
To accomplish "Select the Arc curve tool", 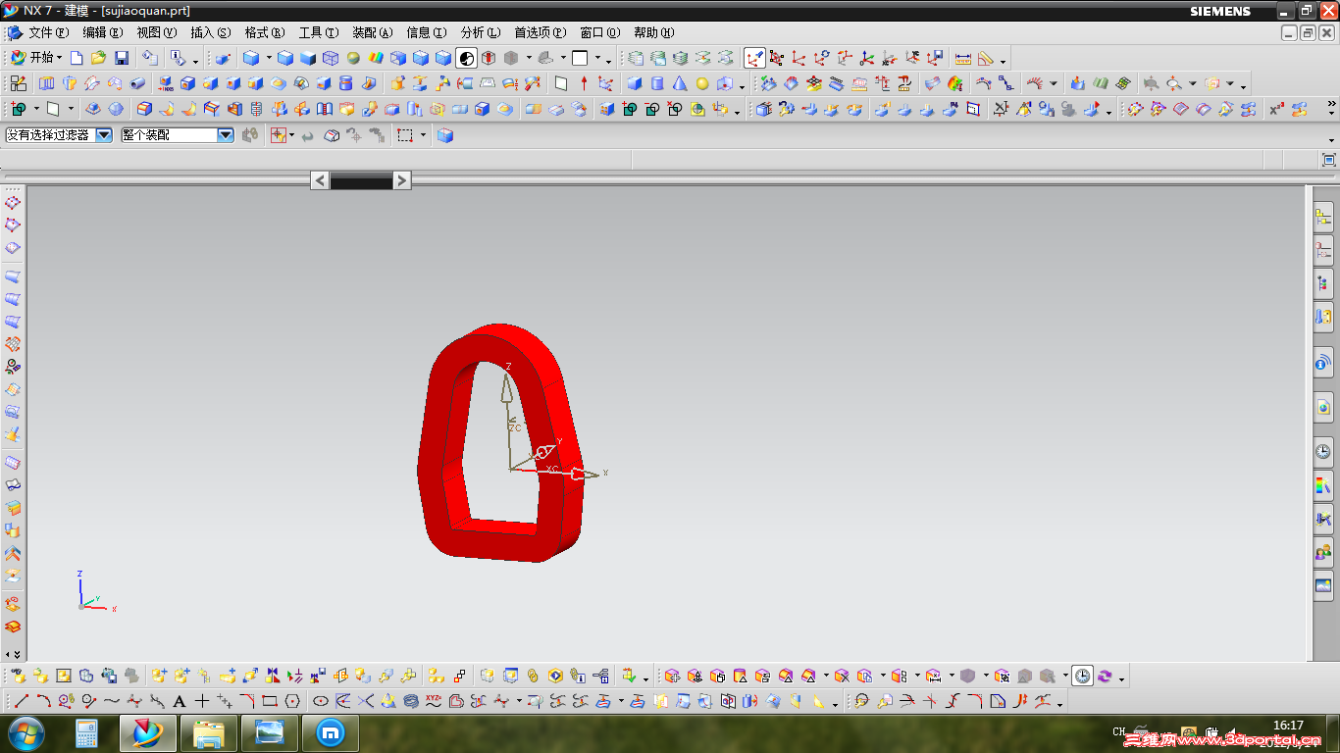I will [43, 701].
